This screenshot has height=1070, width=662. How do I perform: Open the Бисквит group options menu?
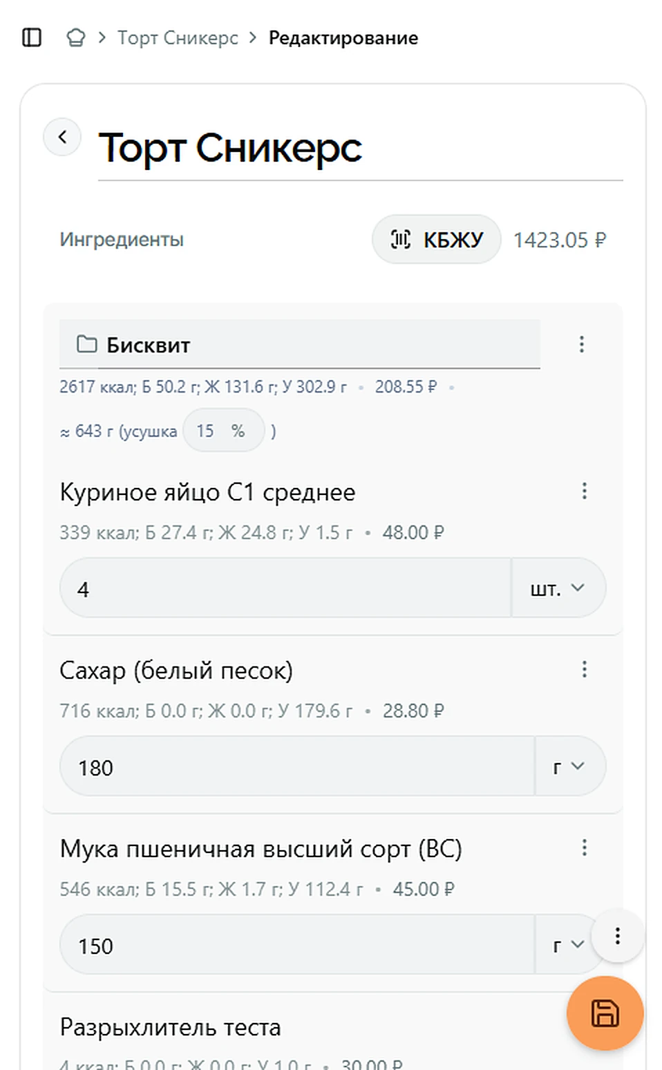pyautogui.click(x=582, y=344)
